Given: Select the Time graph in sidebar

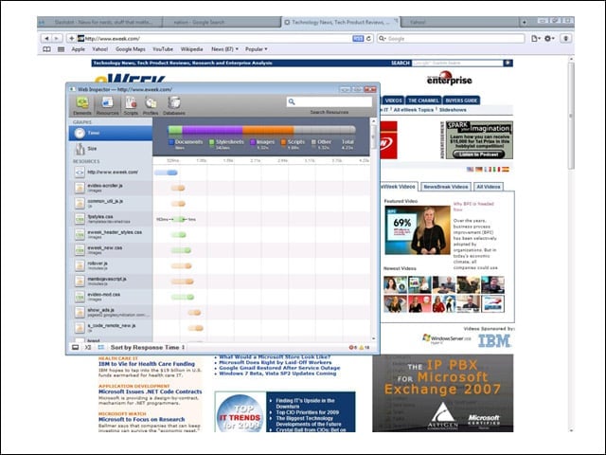Looking at the screenshot, I should [111, 133].
